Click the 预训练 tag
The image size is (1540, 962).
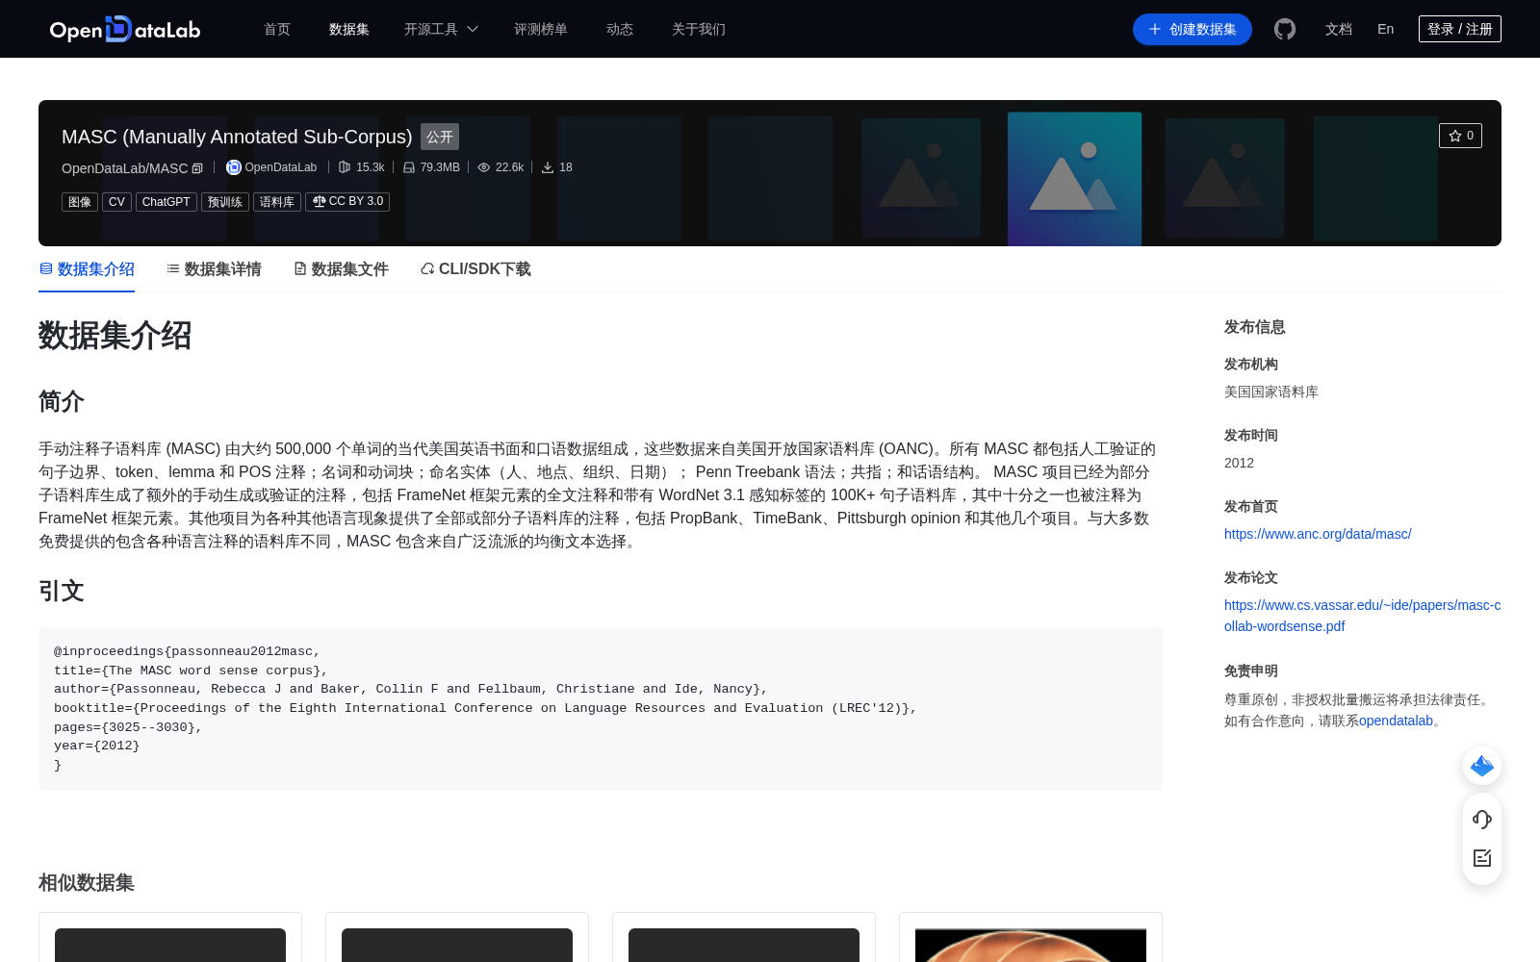[225, 202]
